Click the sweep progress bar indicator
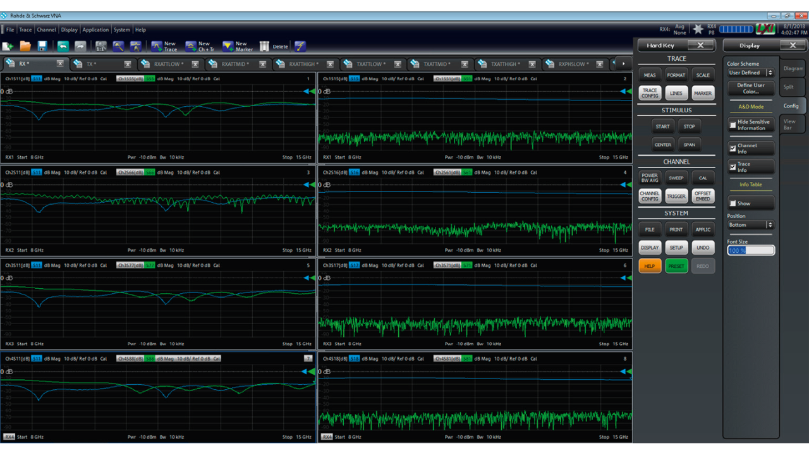 pos(736,29)
